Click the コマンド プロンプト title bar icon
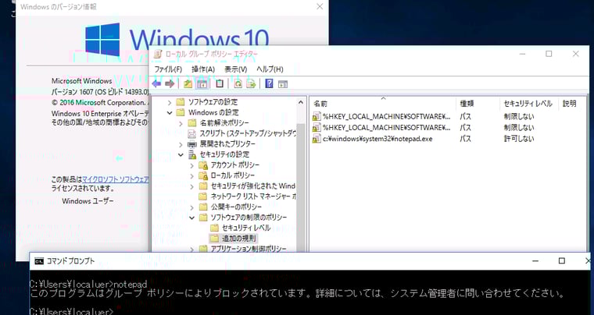The height and width of the screenshot is (315, 594). pyautogui.click(x=38, y=261)
